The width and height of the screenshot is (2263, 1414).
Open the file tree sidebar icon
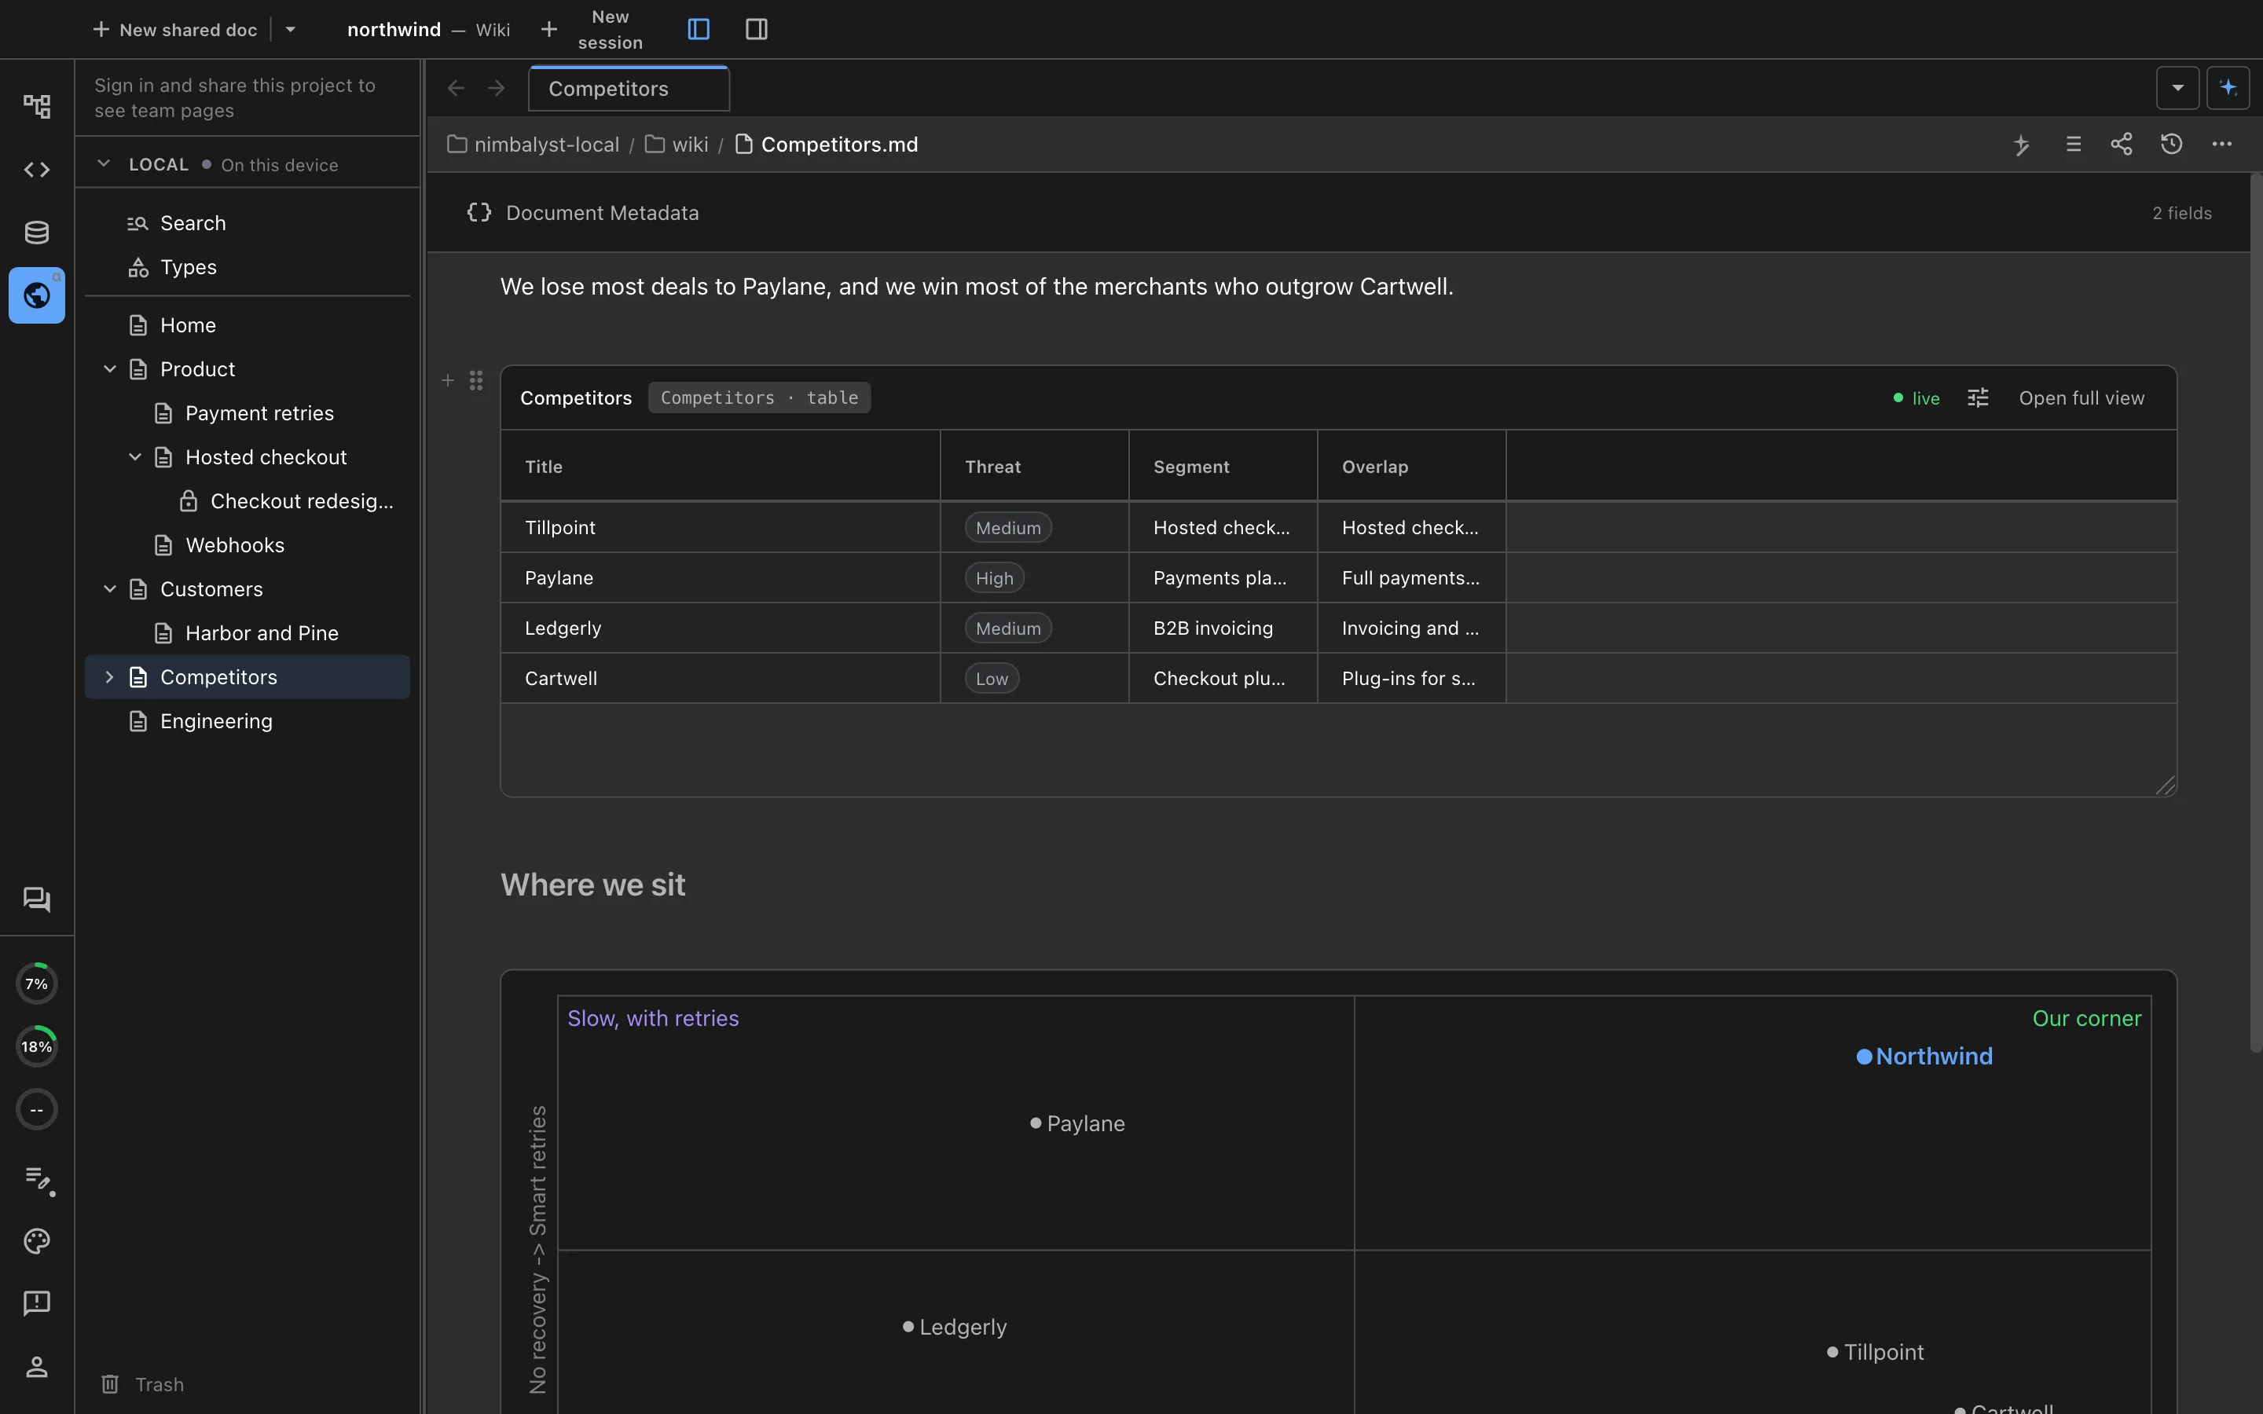pos(36,106)
